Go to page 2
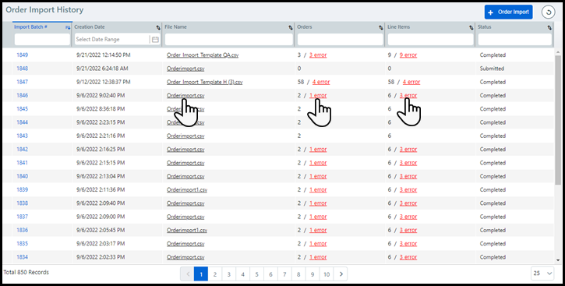Viewport: 565px width, 286px height. tap(215, 274)
